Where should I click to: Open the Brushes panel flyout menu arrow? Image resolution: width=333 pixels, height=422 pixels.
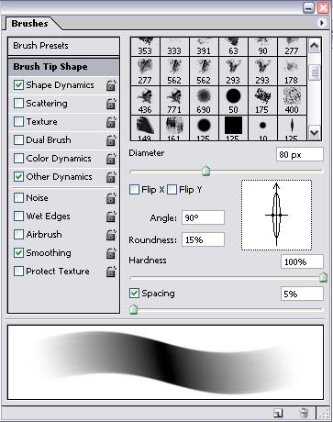(321, 23)
